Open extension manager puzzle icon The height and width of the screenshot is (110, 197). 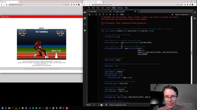point(85,31)
